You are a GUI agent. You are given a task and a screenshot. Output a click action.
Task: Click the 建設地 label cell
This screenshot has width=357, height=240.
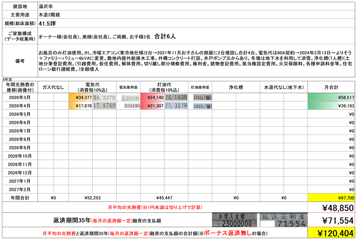[20, 6]
